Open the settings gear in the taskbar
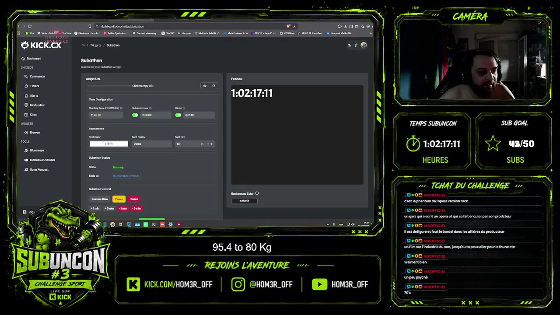This screenshot has height=315, width=560. pos(171,224)
